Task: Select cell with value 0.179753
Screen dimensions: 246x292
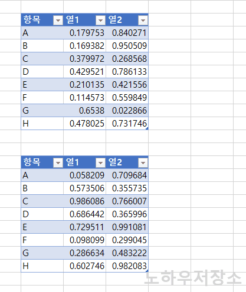Action: tap(85, 33)
